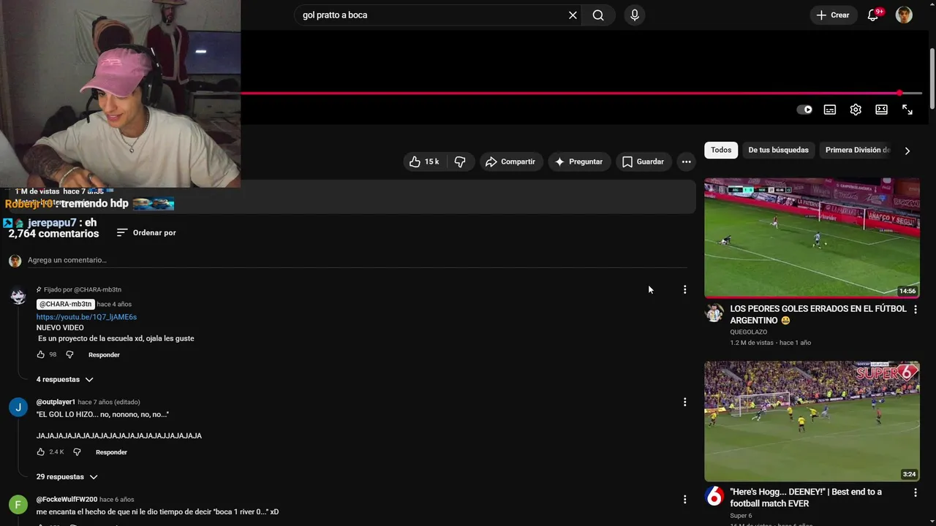The image size is (936, 526).
Task: Reply to the pinned comment
Action: 104,355
